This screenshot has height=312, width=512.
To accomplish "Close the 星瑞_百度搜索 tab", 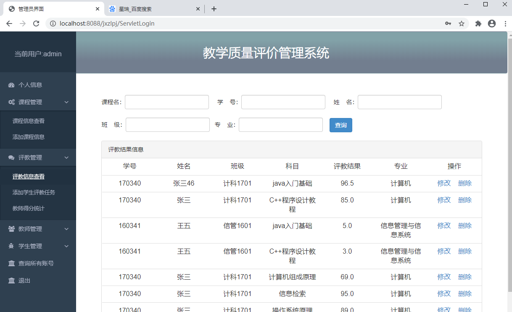I will [198, 9].
